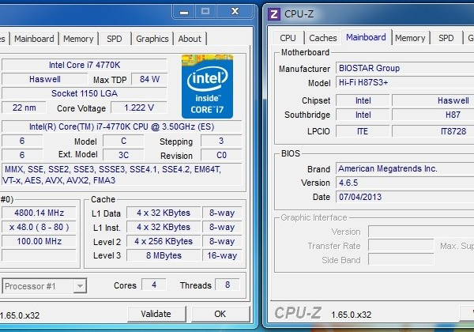Click the Stepping value 3
This screenshot has width=474, height=332.
tap(221, 141)
